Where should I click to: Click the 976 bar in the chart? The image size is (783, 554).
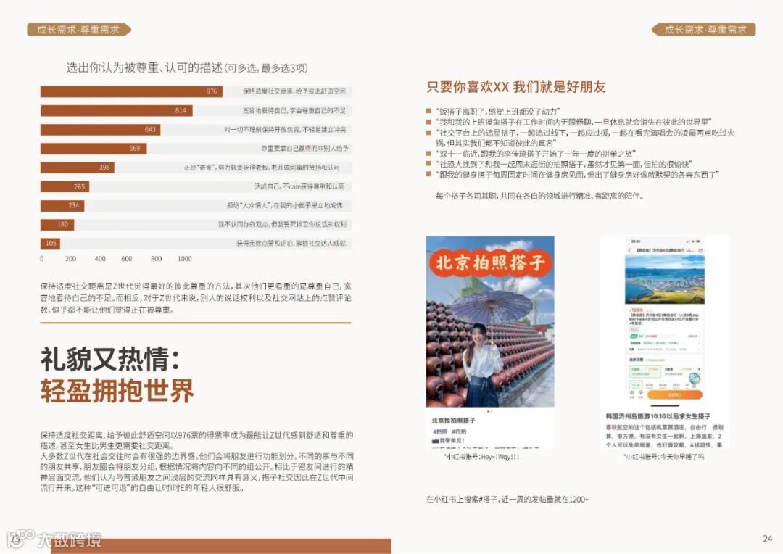point(131,91)
